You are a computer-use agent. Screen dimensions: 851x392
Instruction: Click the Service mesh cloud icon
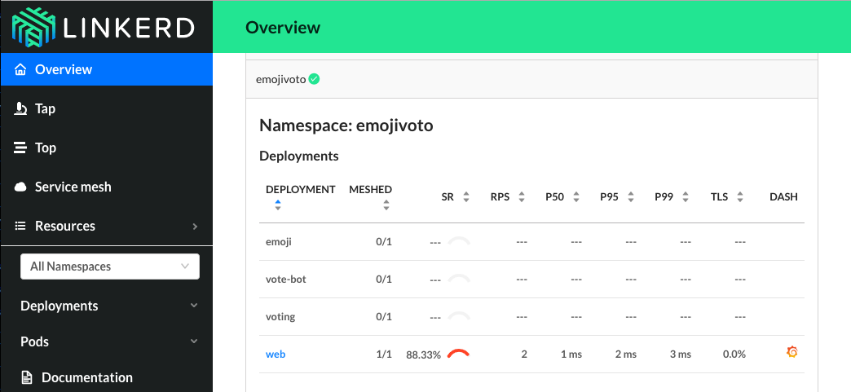click(22, 187)
